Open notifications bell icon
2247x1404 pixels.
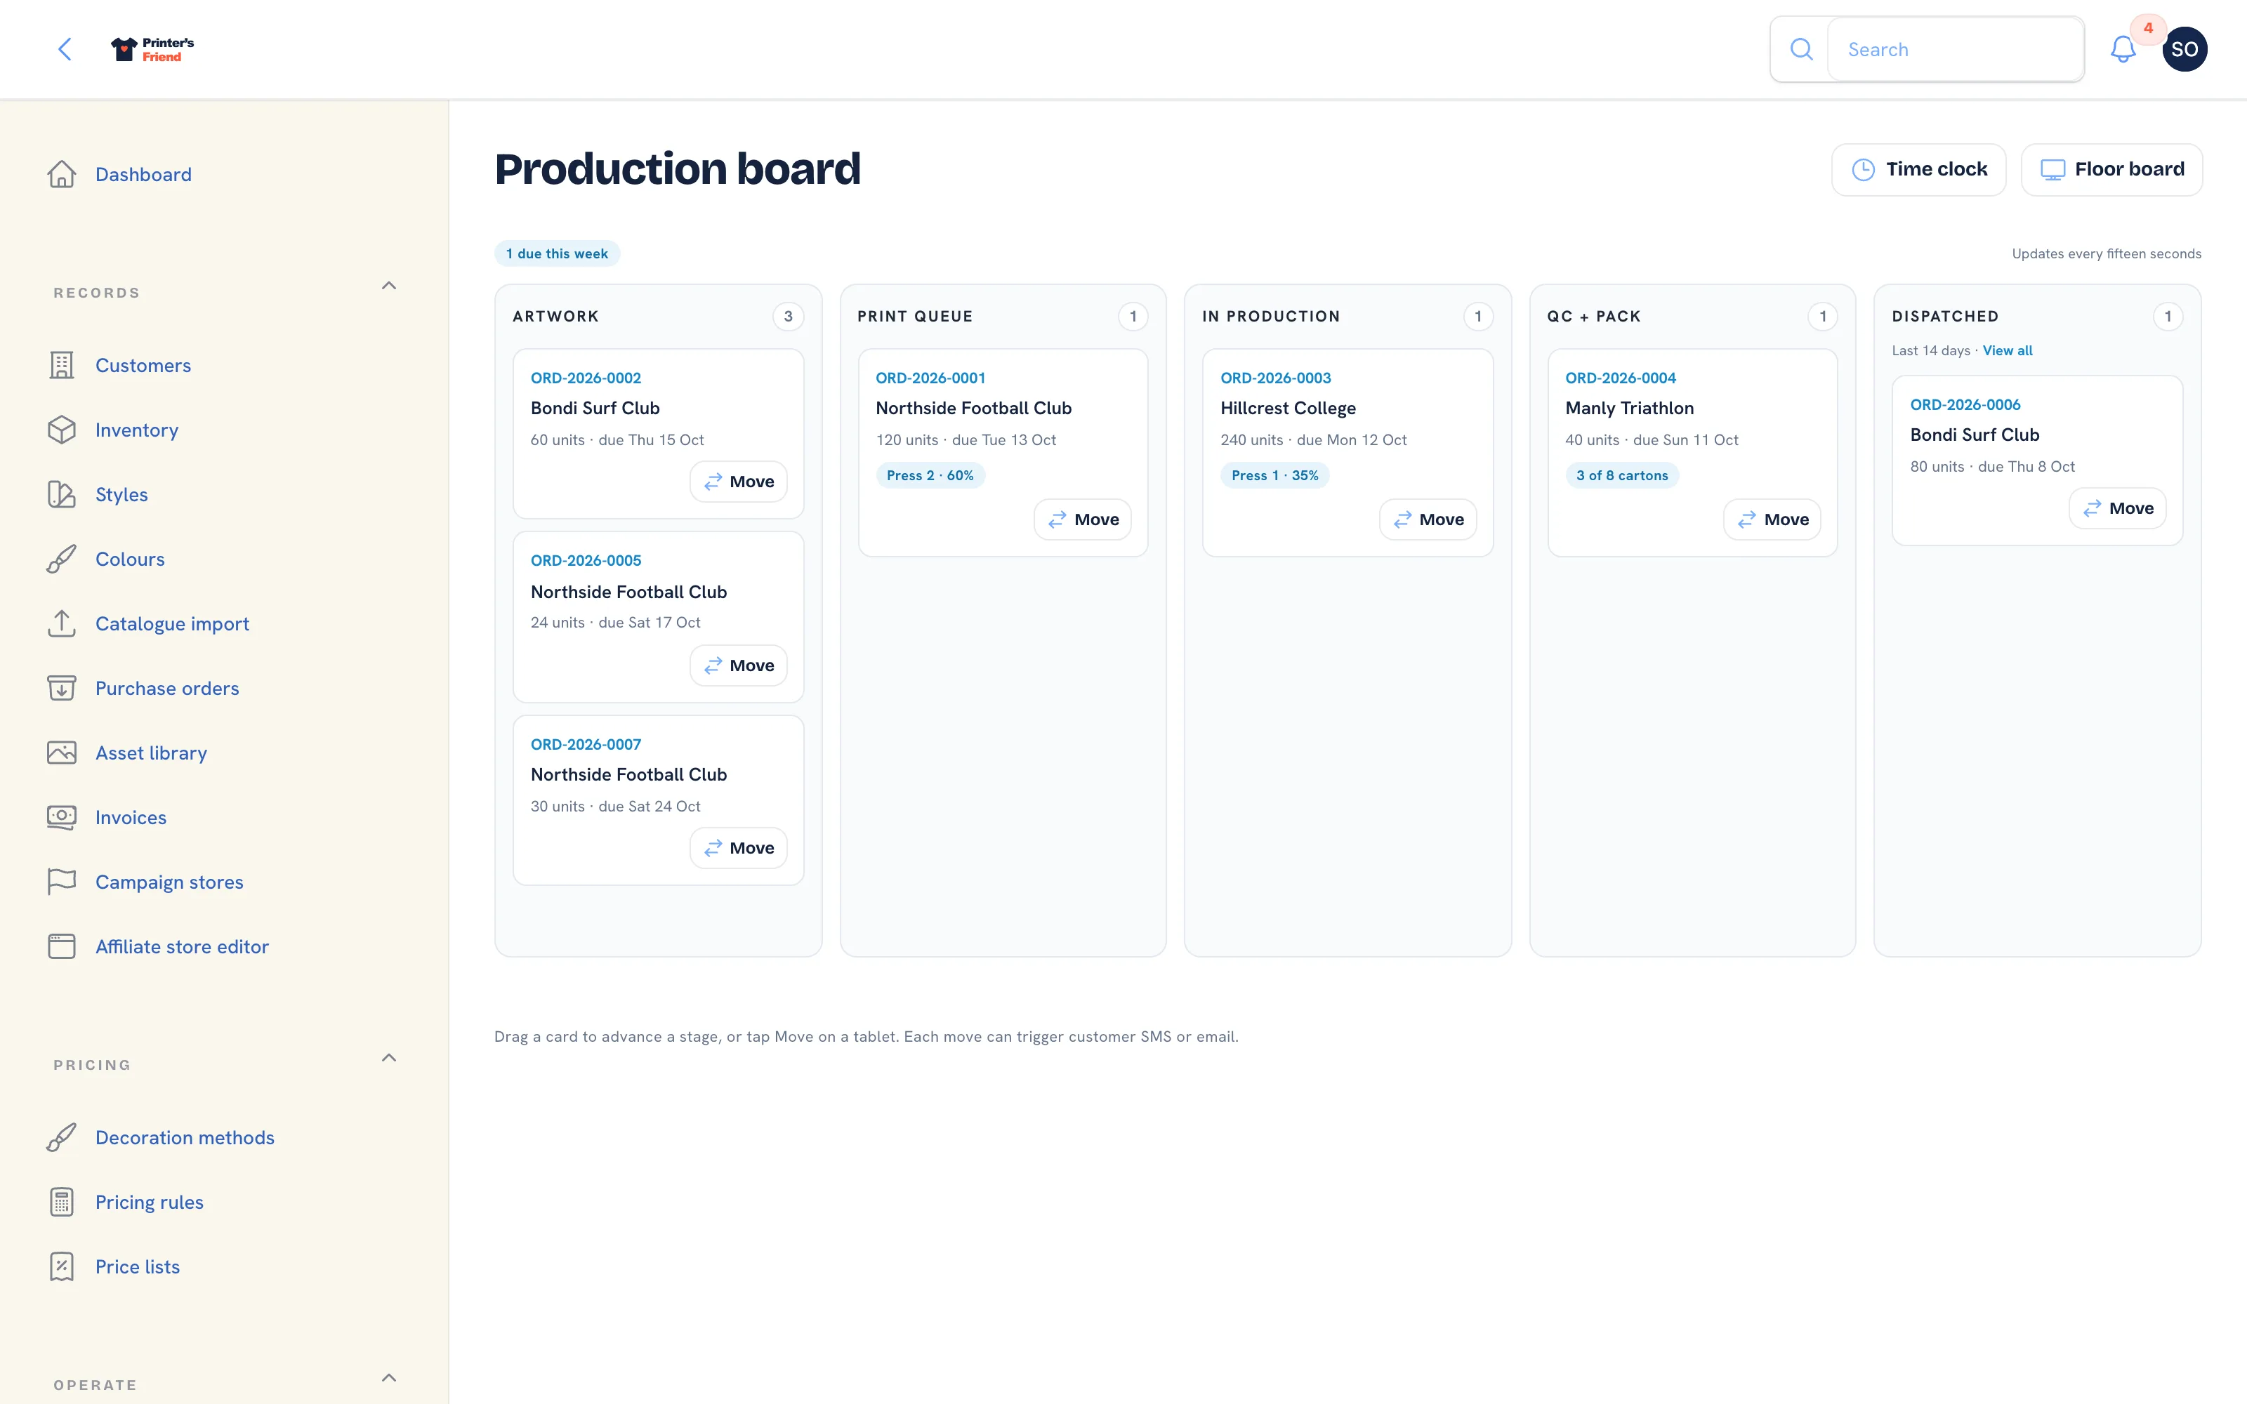pos(2123,49)
